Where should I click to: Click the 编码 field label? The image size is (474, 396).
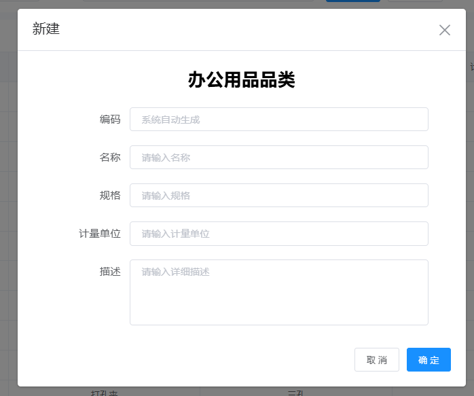[x=110, y=120]
